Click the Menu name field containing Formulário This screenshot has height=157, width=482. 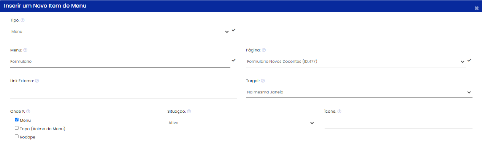click(120, 62)
